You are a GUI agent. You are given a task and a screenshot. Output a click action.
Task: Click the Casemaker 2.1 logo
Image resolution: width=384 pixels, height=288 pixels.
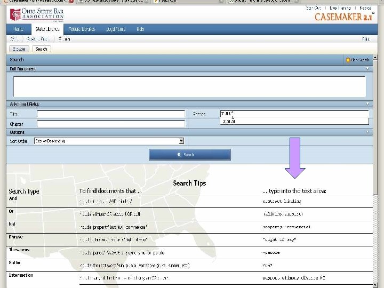[345, 17]
